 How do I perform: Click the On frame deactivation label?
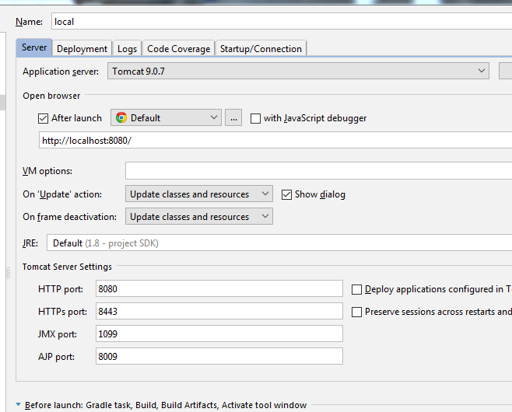[x=69, y=217]
